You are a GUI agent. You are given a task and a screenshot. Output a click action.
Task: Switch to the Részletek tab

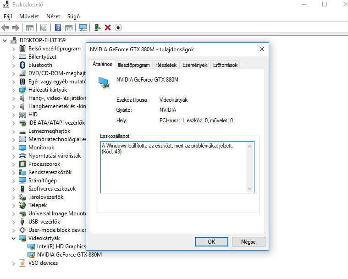[166, 65]
